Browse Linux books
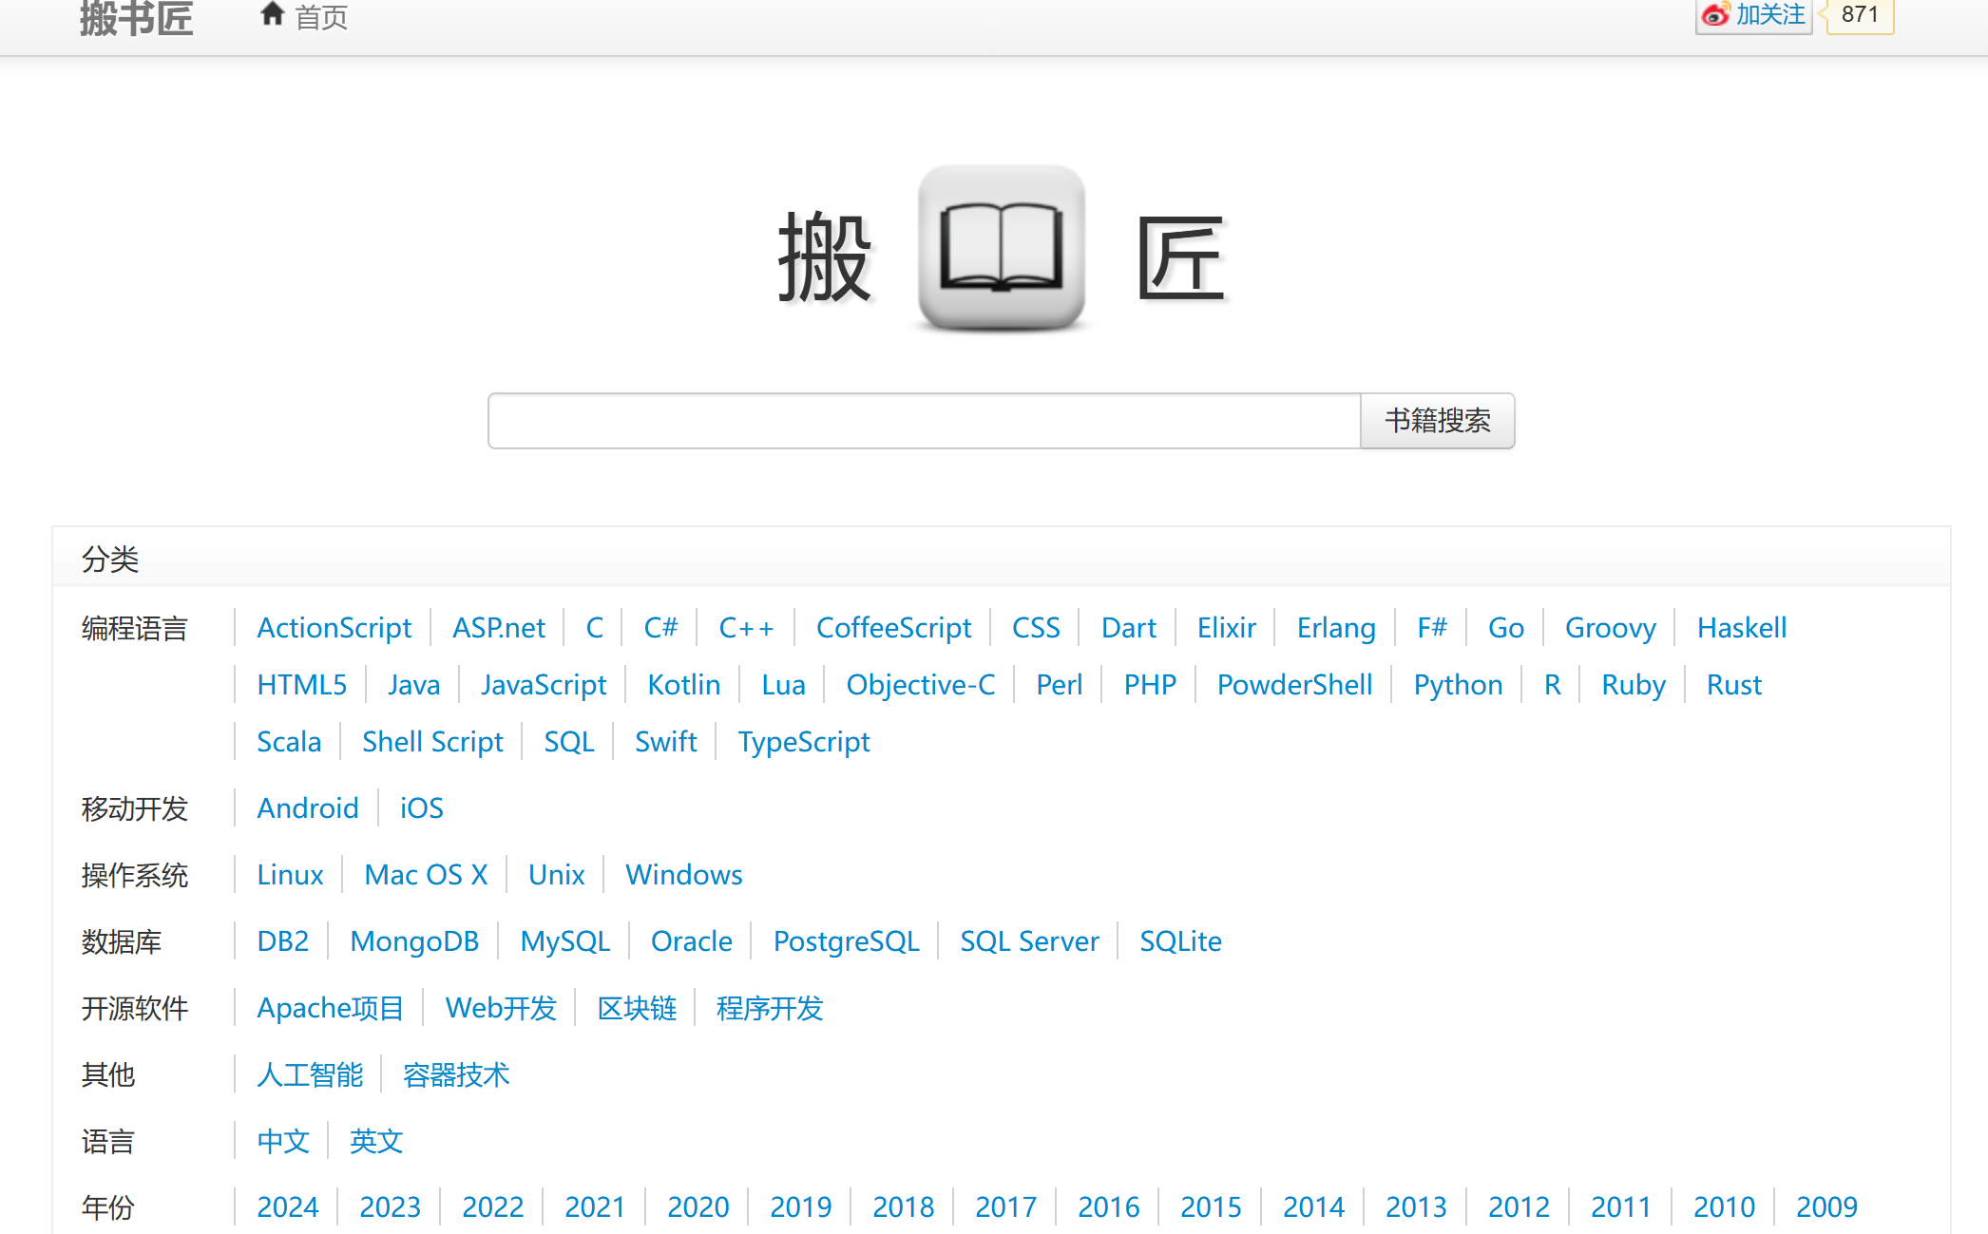This screenshot has height=1234, width=1988. [x=290, y=875]
